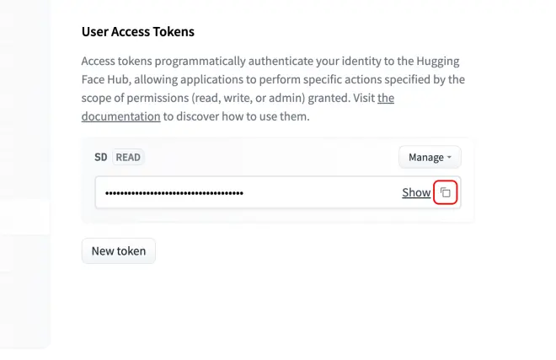556x360 pixels.
Task: Open the Manage dropdown for SD token
Action: (430, 157)
